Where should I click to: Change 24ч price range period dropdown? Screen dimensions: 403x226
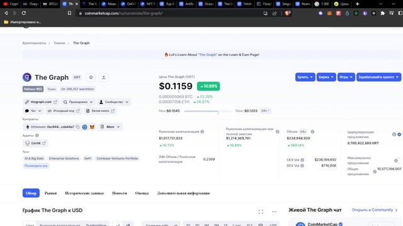pos(266,111)
